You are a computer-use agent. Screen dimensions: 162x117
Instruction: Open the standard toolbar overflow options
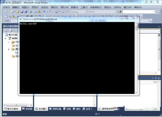point(159,12)
